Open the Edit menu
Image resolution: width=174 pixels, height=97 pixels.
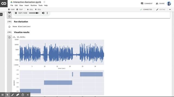(16, 5)
